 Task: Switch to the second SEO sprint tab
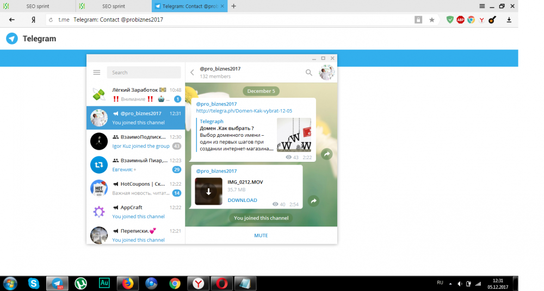(x=114, y=6)
